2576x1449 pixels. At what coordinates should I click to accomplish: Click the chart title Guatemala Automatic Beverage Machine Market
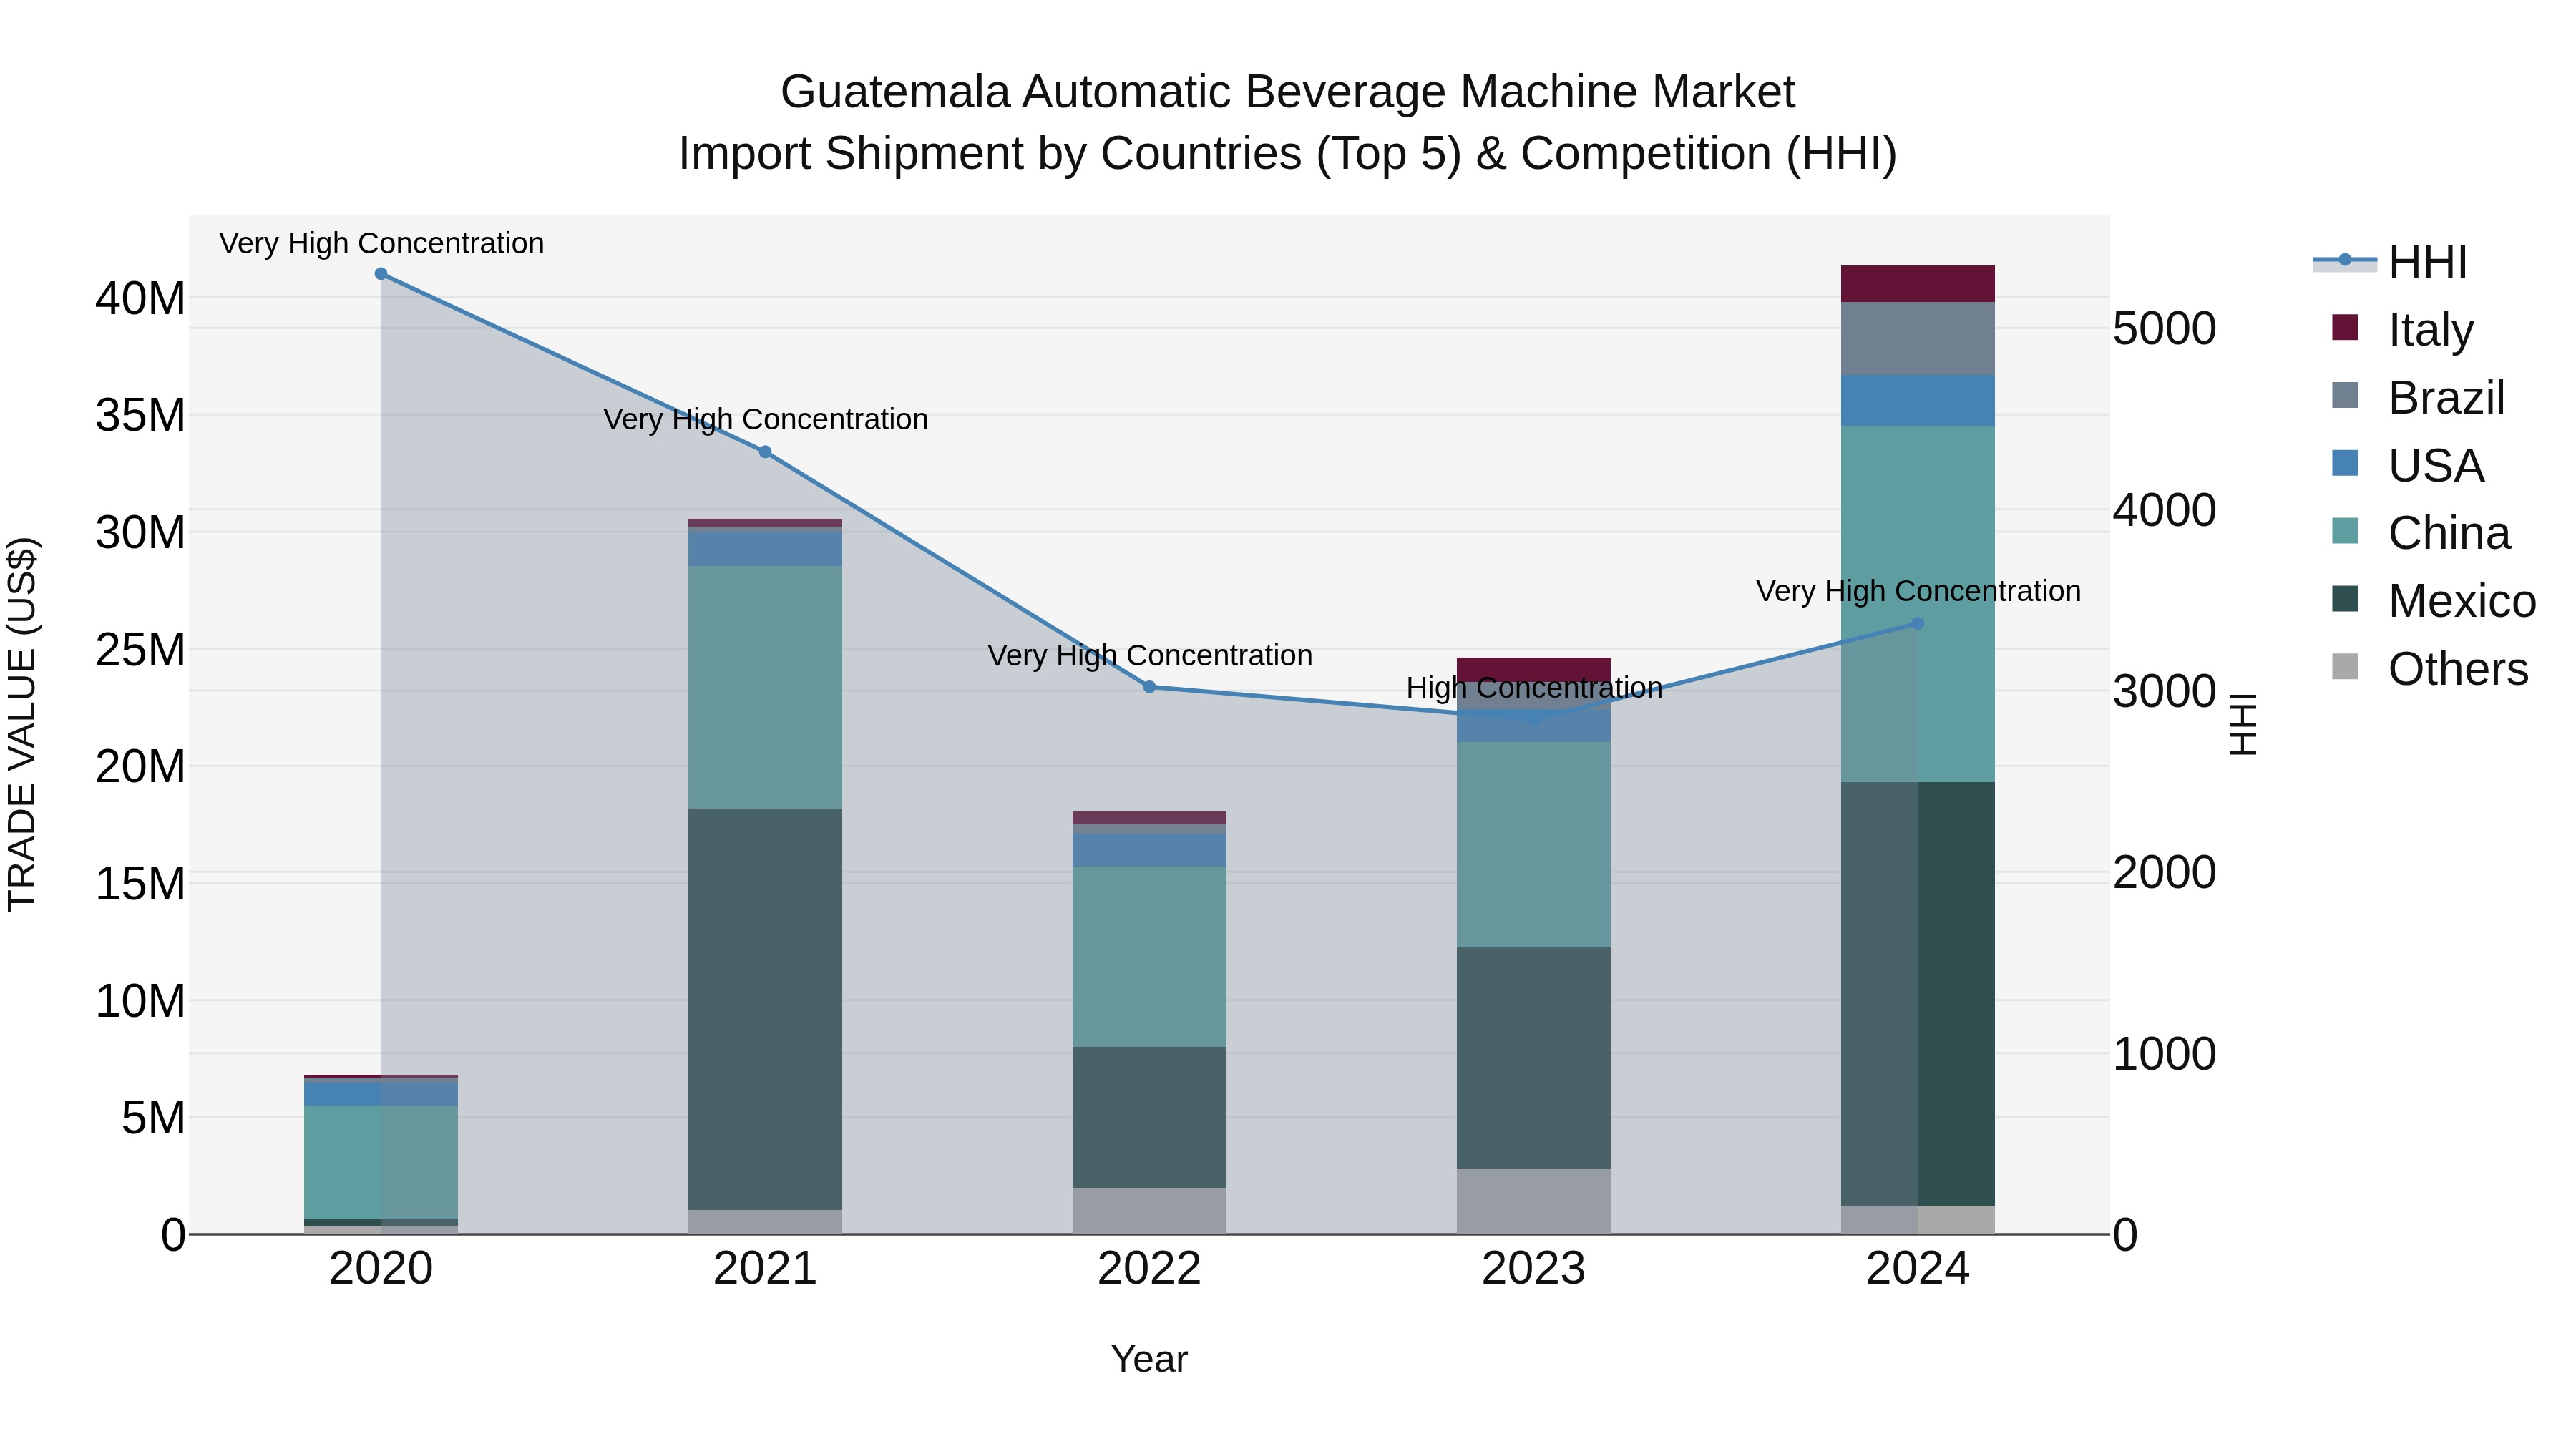[x=1288, y=92]
